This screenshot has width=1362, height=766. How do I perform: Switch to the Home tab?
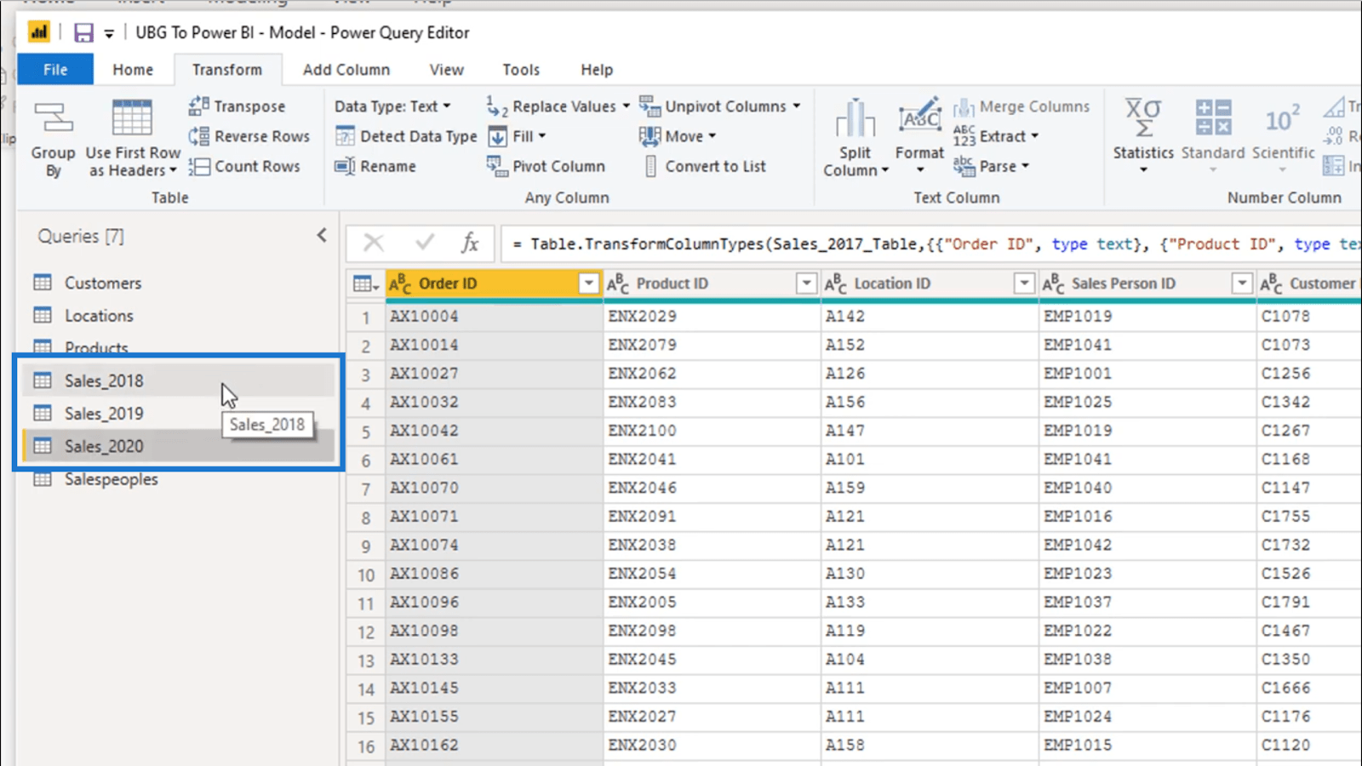point(133,70)
